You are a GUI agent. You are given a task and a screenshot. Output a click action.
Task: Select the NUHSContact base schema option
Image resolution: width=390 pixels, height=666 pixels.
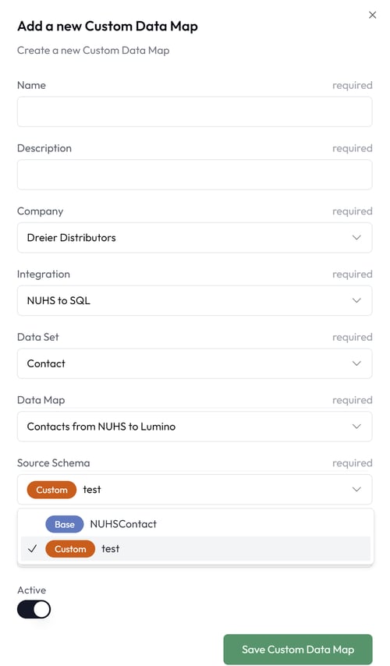196,524
